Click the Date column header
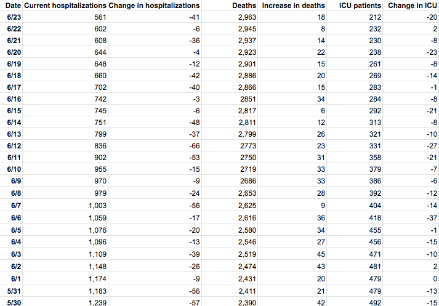This screenshot has height=306, width=439. [x=13, y=6]
